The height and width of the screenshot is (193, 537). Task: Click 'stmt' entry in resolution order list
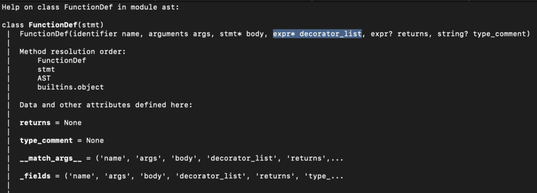point(46,69)
